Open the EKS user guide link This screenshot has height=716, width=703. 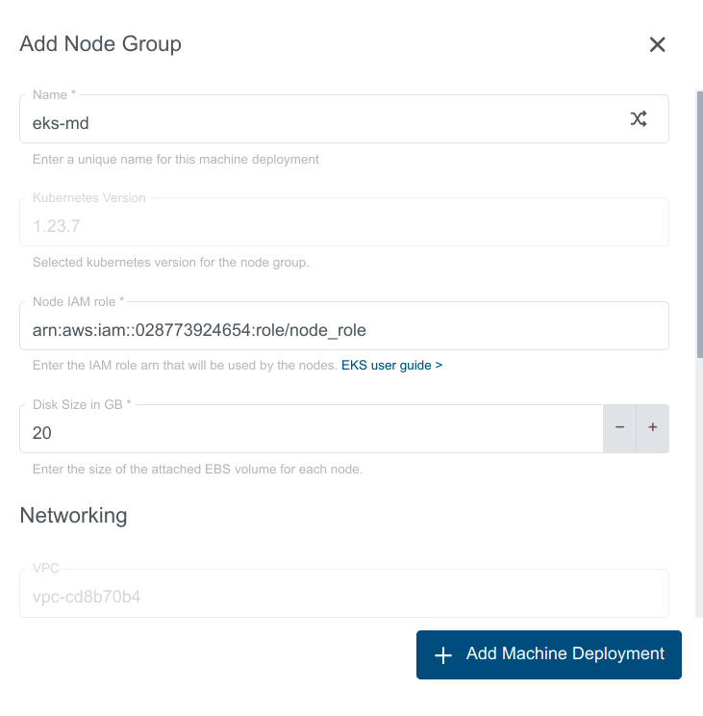tap(391, 366)
